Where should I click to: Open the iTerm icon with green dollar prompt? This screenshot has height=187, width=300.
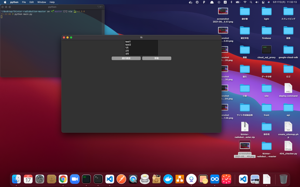tap(87, 179)
